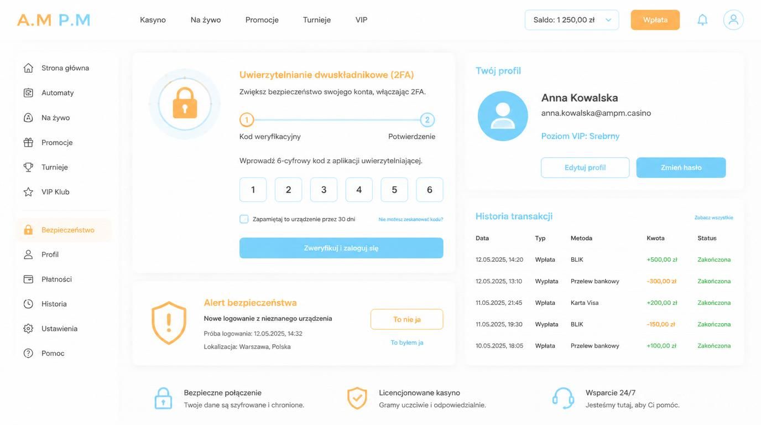This screenshot has width=761, height=425.
Task: Click the To nie ja button
Action: [x=407, y=319]
